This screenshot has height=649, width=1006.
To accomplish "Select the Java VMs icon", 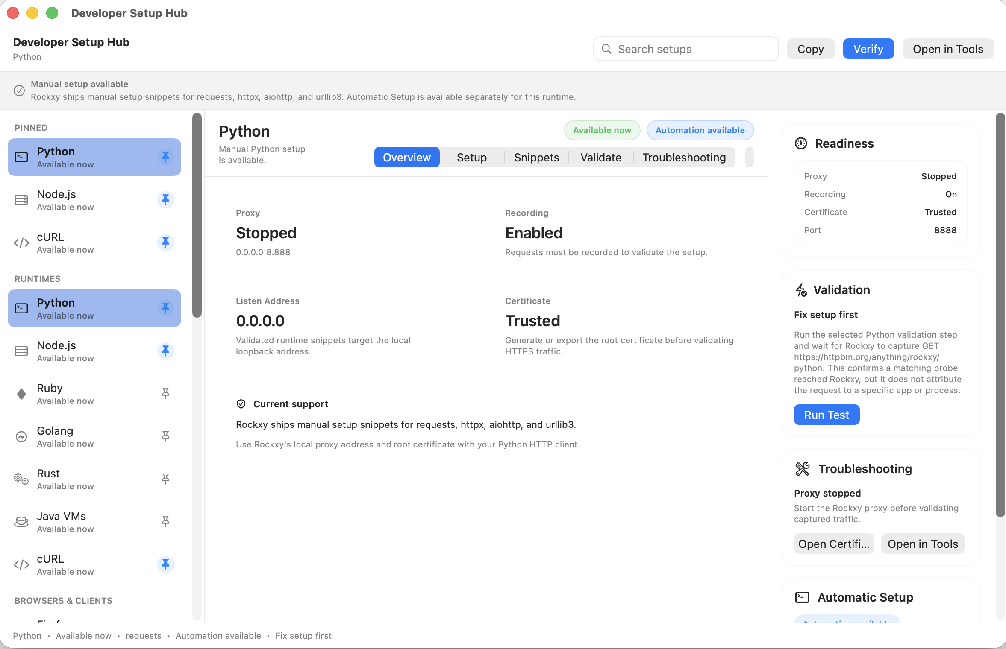I will pyautogui.click(x=21, y=521).
